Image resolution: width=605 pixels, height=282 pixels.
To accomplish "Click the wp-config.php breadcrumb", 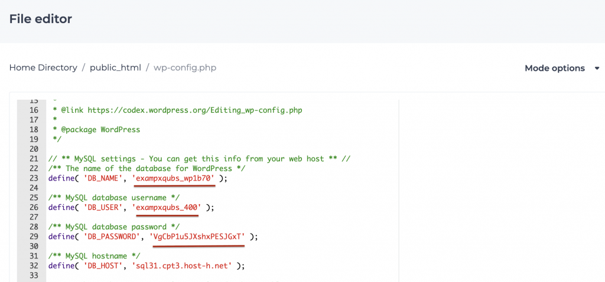I will (185, 68).
